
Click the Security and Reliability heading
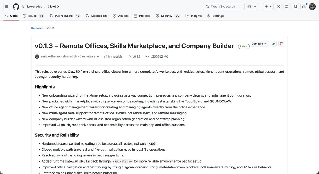click(x=57, y=135)
